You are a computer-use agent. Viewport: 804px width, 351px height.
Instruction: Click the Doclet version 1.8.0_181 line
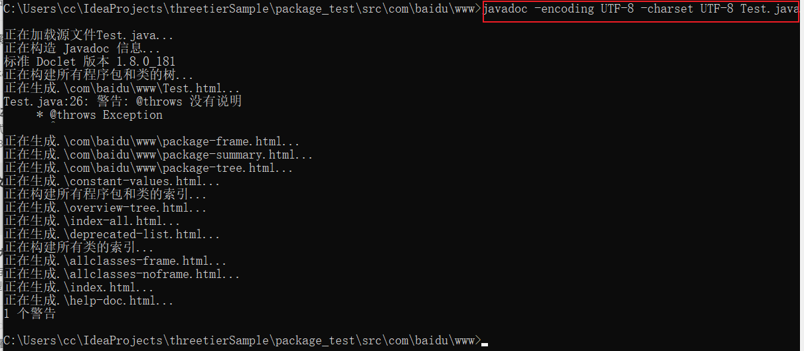(90, 62)
